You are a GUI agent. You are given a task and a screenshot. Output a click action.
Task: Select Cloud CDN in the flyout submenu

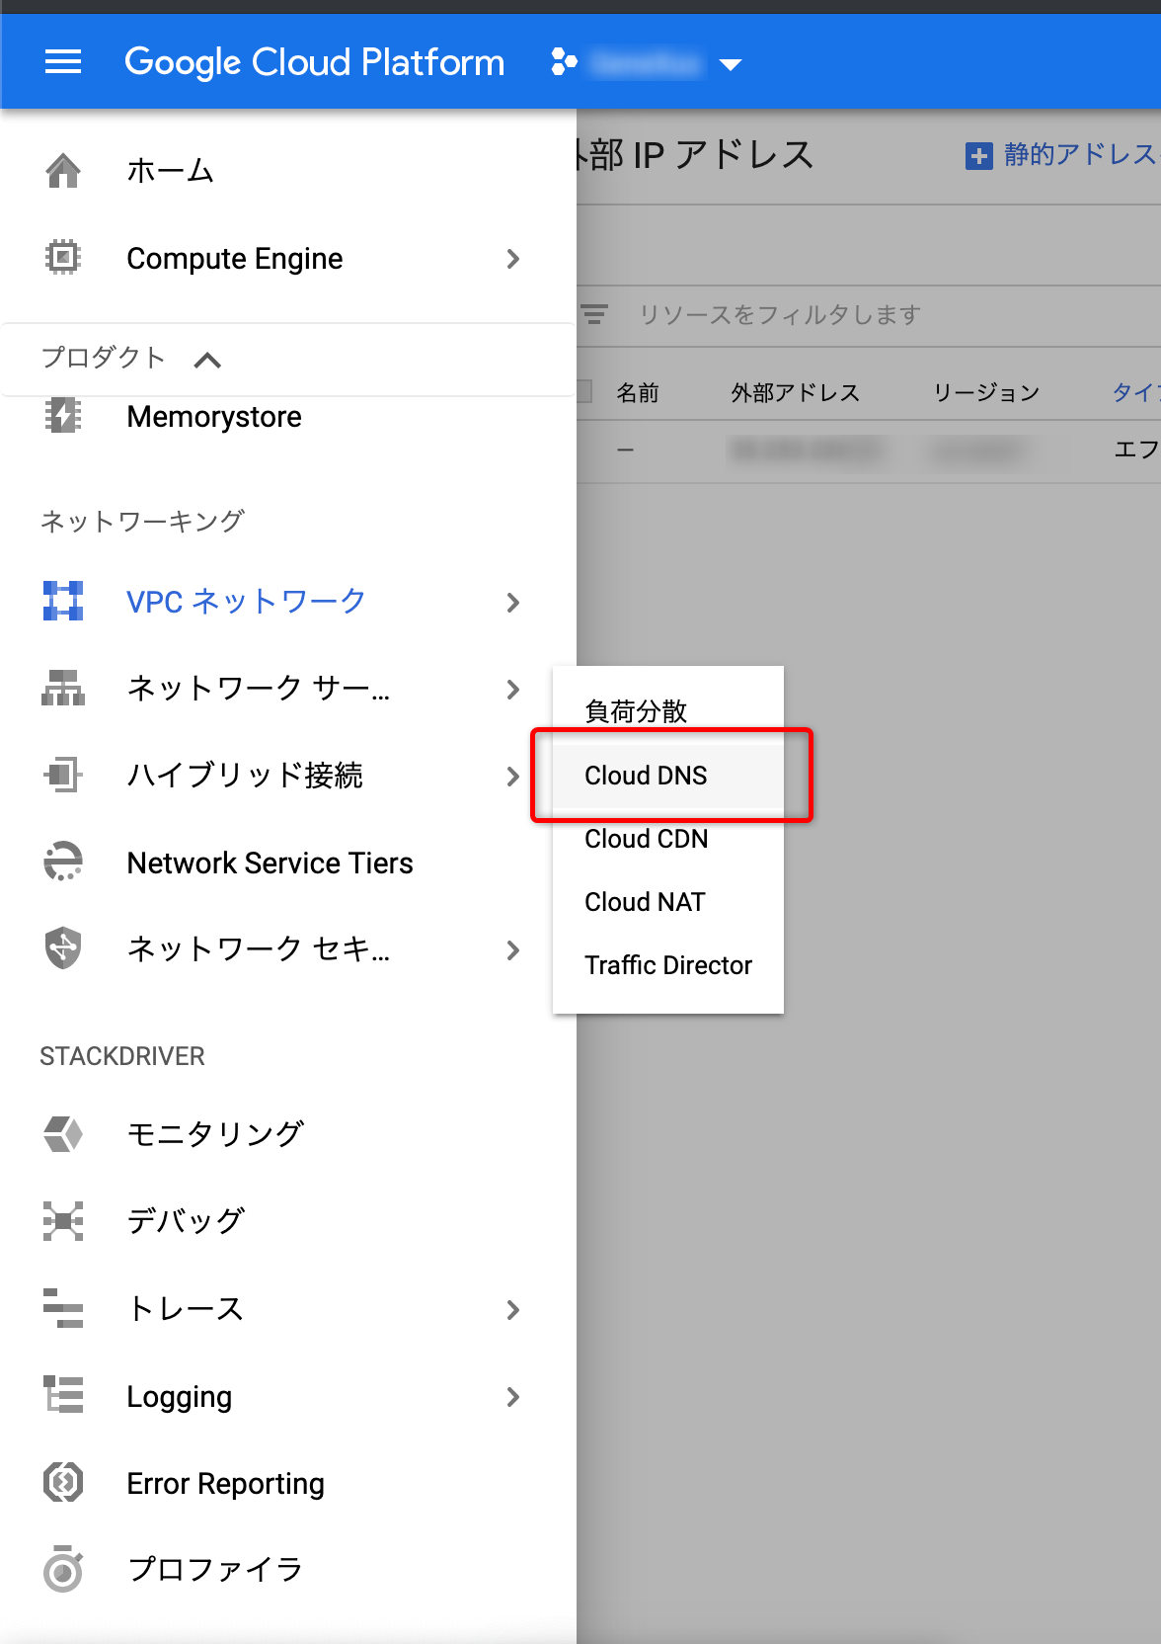point(668,839)
